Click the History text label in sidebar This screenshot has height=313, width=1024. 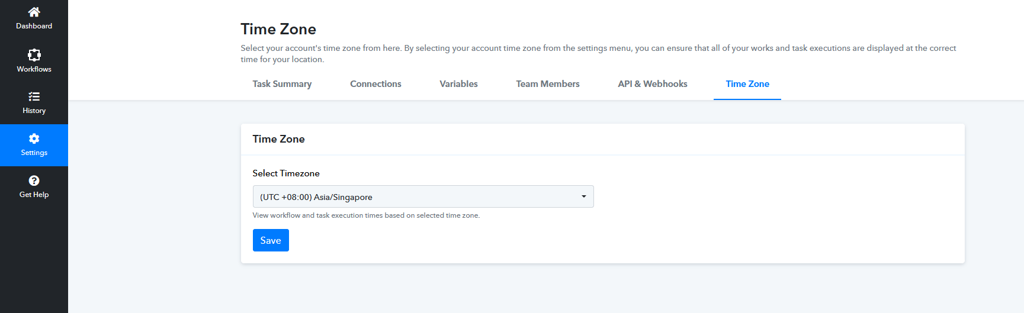pyautogui.click(x=34, y=111)
